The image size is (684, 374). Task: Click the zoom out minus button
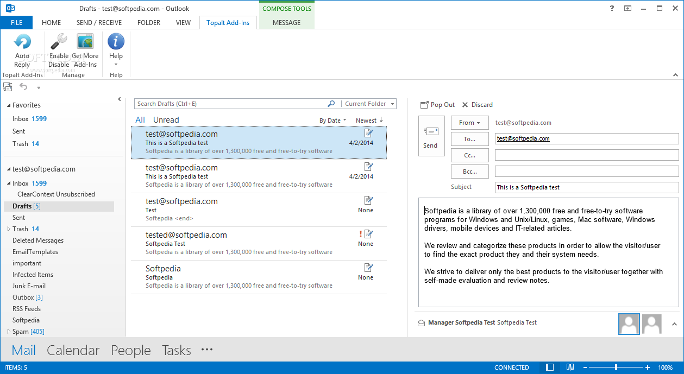(586, 367)
